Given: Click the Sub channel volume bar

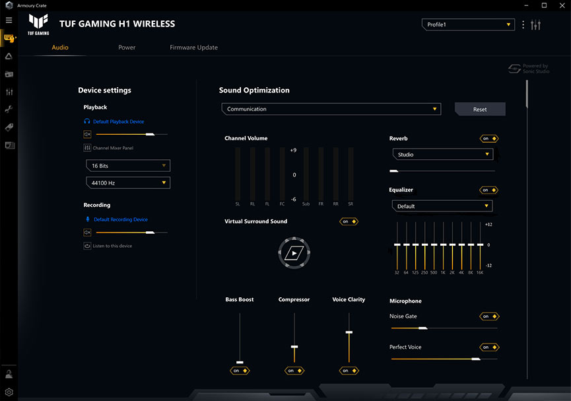Looking at the screenshot, I should click(306, 174).
